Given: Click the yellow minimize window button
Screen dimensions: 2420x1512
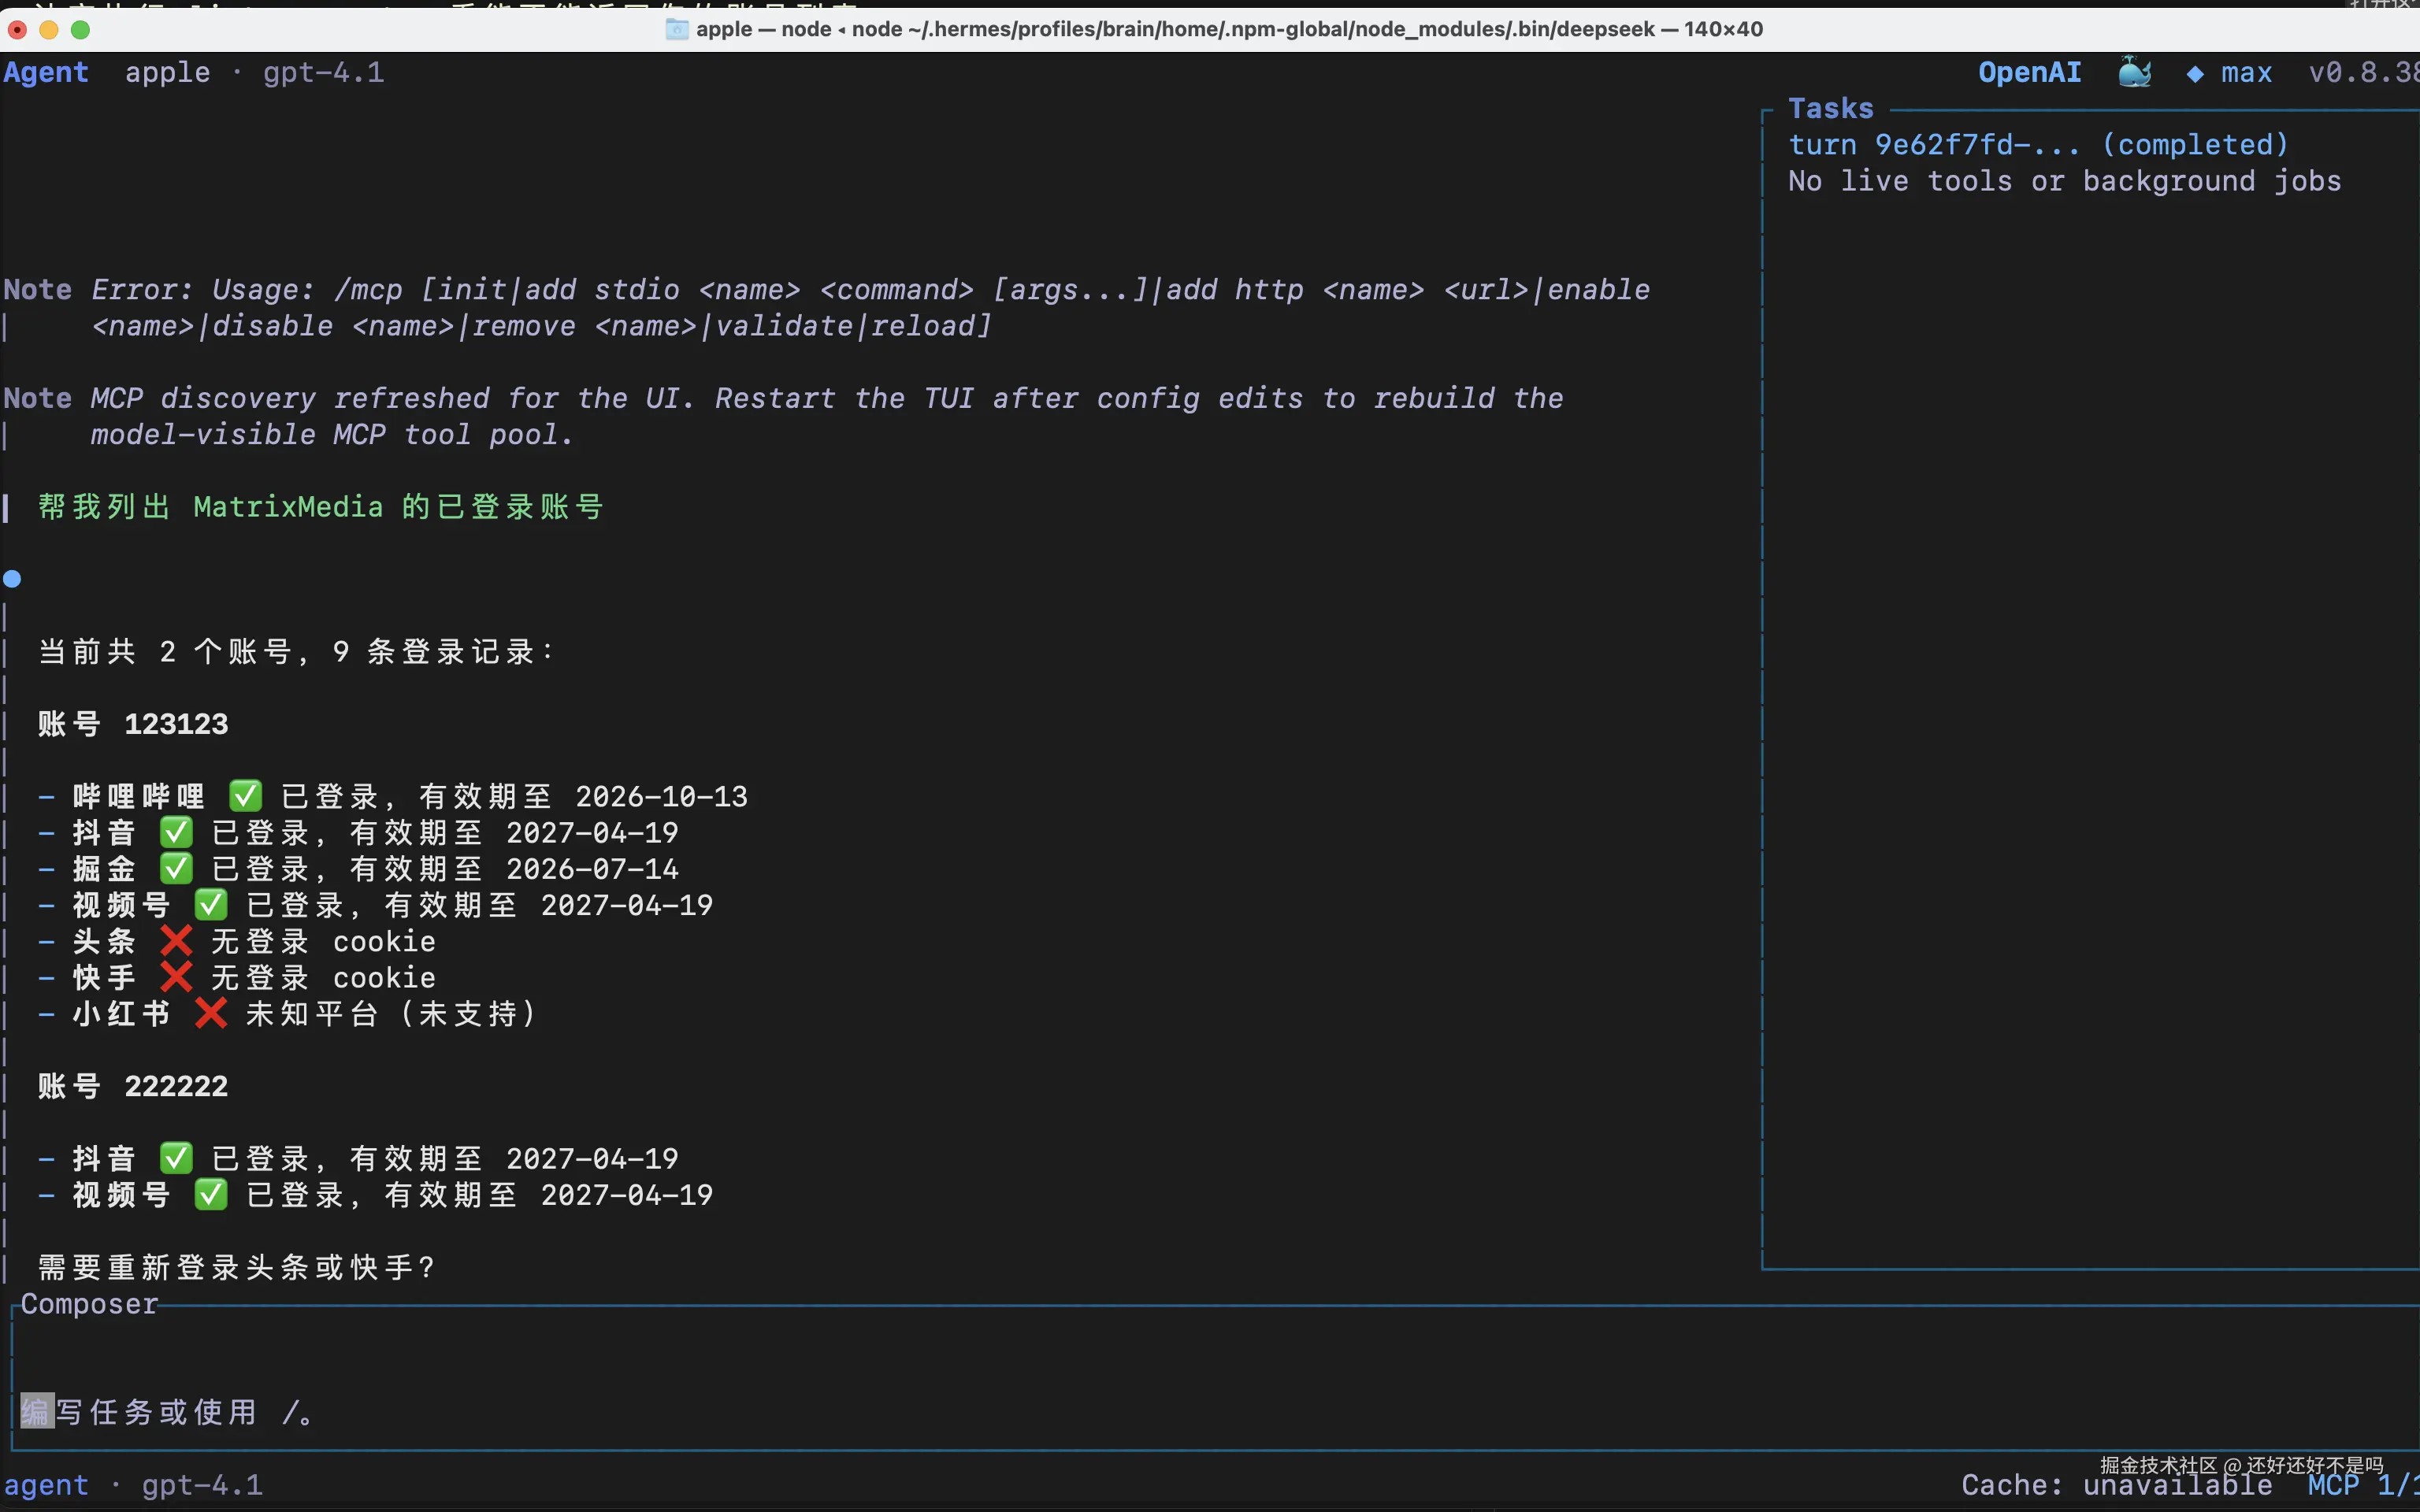Looking at the screenshot, I should [48, 30].
